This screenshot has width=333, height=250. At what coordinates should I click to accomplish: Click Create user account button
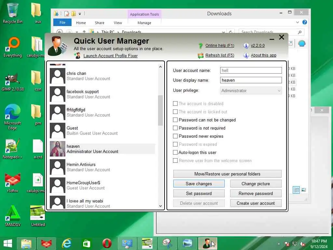click(x=256, y=203)
